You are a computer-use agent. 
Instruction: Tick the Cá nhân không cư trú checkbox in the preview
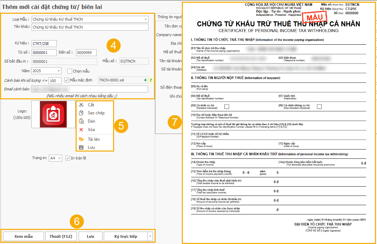(319, 107)
